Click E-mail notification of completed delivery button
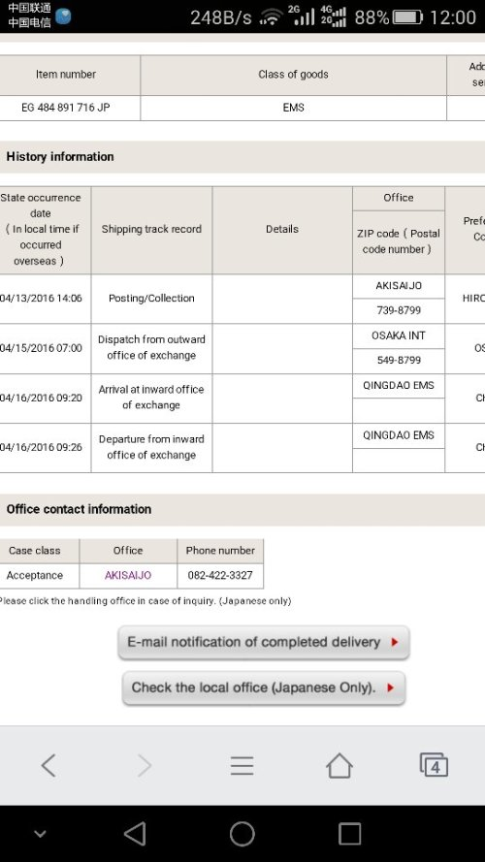Screen dimensions: 485x862 tap(264, 642)
